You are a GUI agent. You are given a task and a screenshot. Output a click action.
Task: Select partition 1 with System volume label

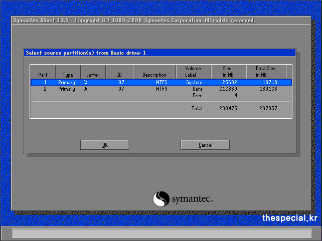coord(161,83)
